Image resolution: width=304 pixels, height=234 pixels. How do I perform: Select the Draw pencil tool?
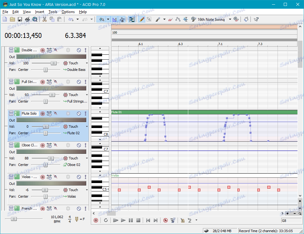(142, 19)
